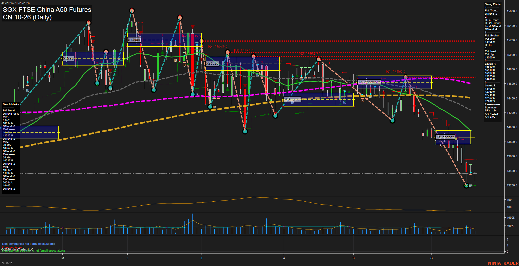Click the swing high pivot marker near 15600
This screenshot has height=266, width=519.
132,11
